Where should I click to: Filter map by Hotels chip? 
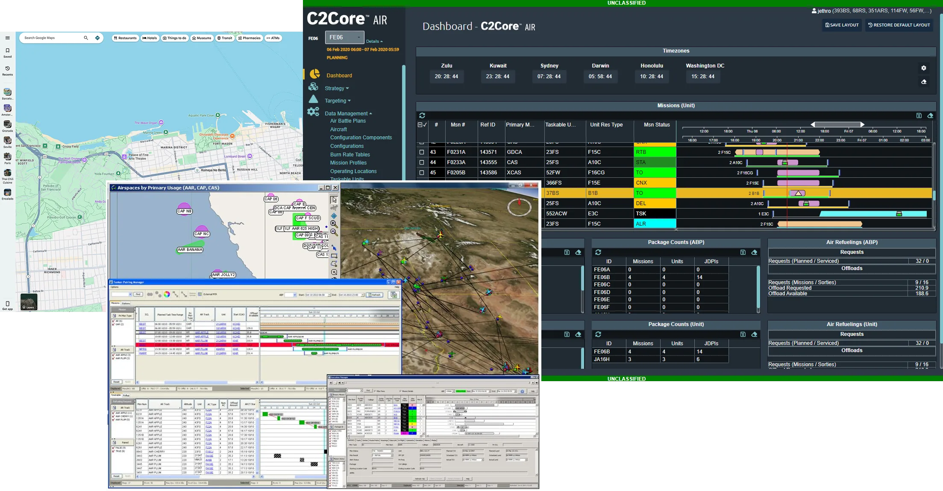pyautogui.click(x=150, y=38)
